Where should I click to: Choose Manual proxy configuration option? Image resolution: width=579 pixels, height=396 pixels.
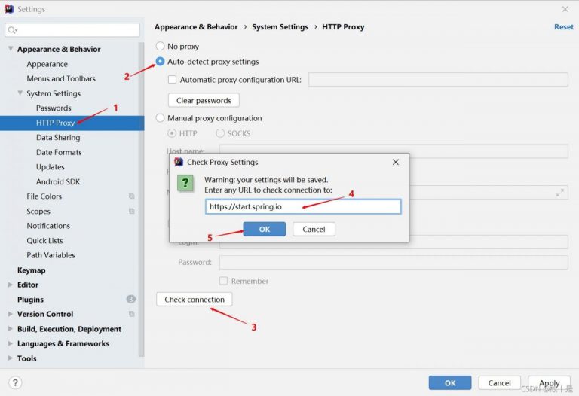click(160, 118)
